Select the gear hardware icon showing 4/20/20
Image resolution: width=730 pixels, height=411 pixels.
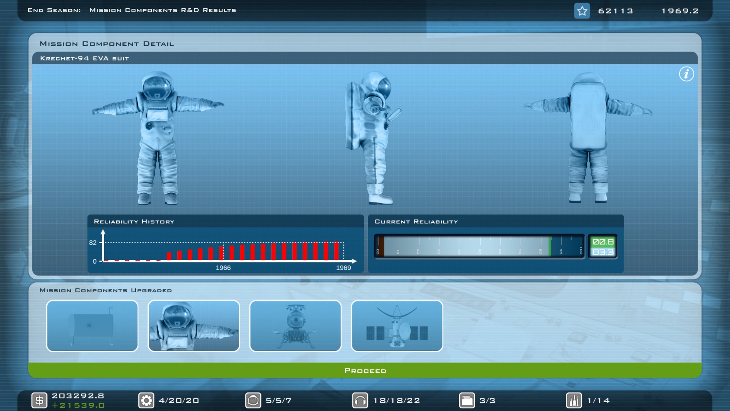[x=146, y=400]
